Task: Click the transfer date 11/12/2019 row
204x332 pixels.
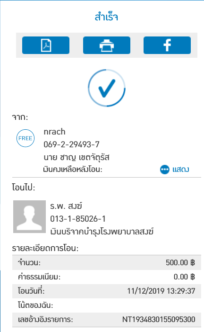Action: click(107, 291)
